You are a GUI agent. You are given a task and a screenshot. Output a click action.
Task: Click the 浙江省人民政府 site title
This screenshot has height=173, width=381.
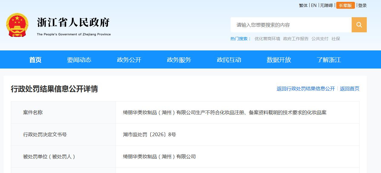[73, 22]
